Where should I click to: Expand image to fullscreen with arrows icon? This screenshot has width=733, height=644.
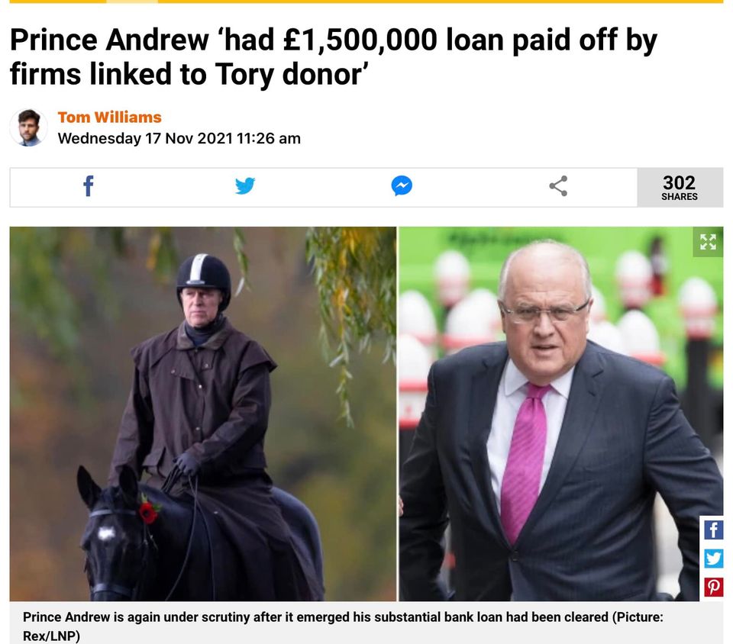click(x=708, y=242)
